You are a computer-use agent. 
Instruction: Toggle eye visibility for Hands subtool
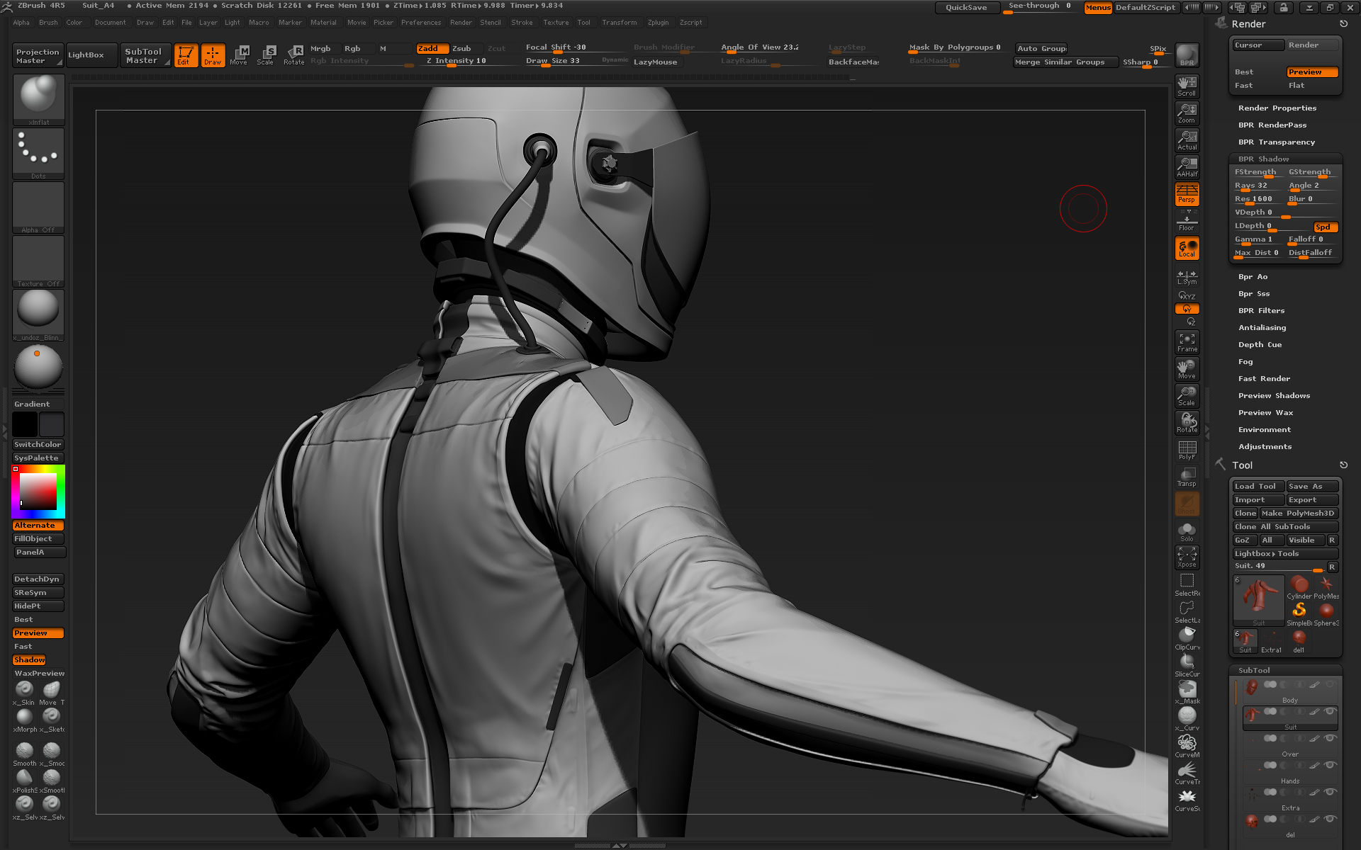(1331, 765)
